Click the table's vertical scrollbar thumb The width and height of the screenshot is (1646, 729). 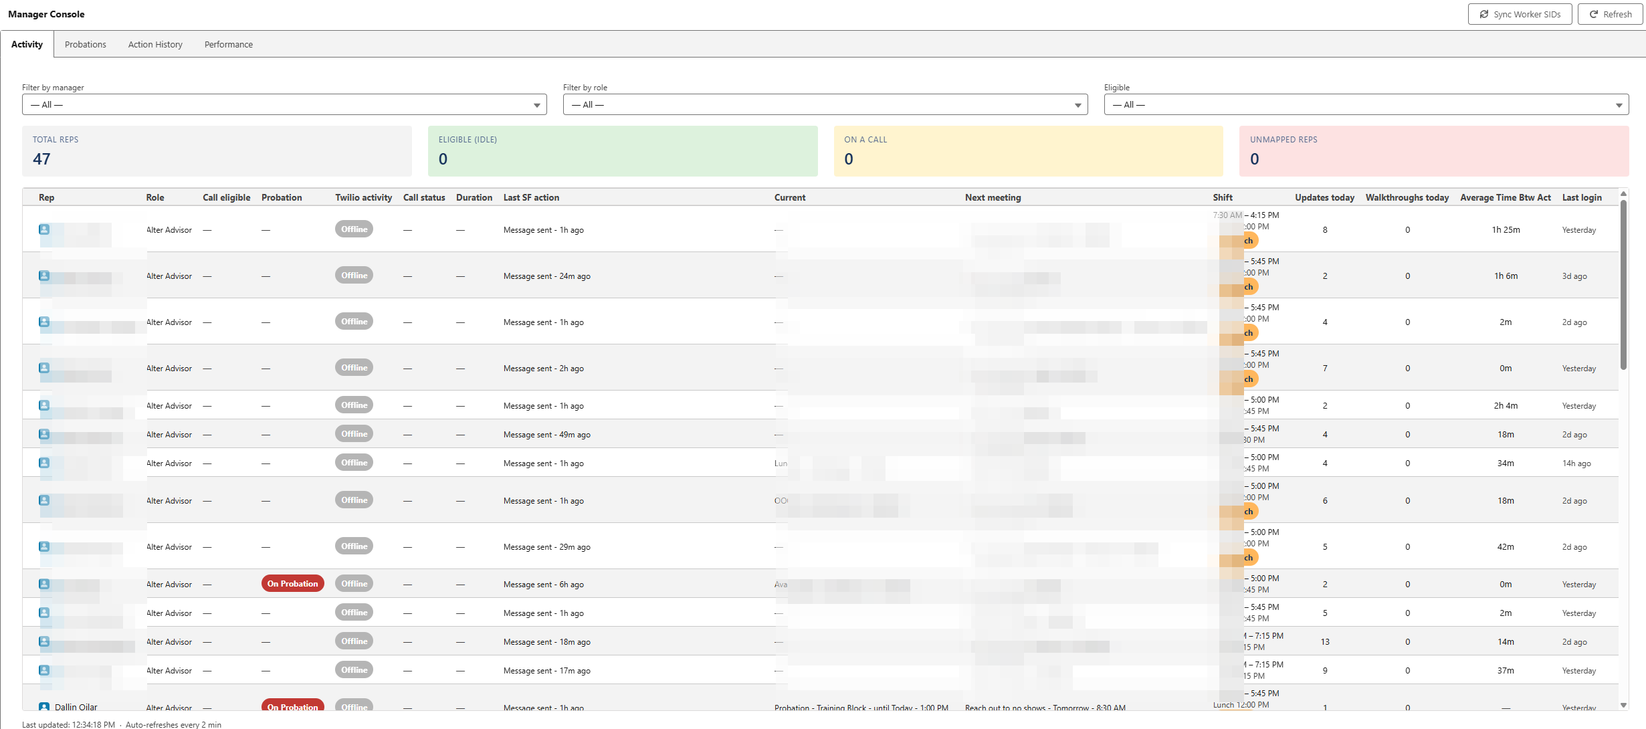[x=1623, y=284]
